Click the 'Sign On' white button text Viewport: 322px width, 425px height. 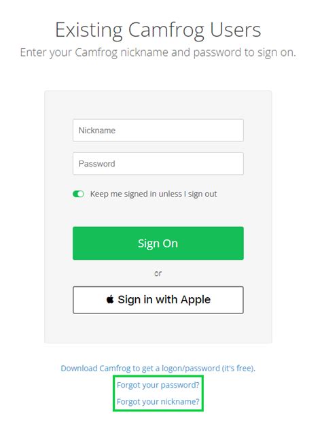[158, 243]
